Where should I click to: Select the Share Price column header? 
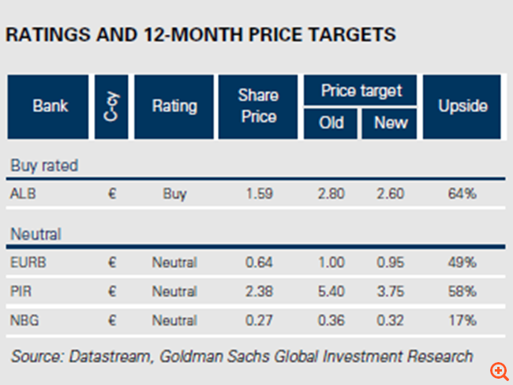[x=258, y=107]
